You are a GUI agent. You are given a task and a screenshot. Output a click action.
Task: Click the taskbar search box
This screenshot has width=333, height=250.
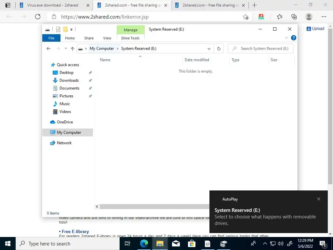click(68, 243)
